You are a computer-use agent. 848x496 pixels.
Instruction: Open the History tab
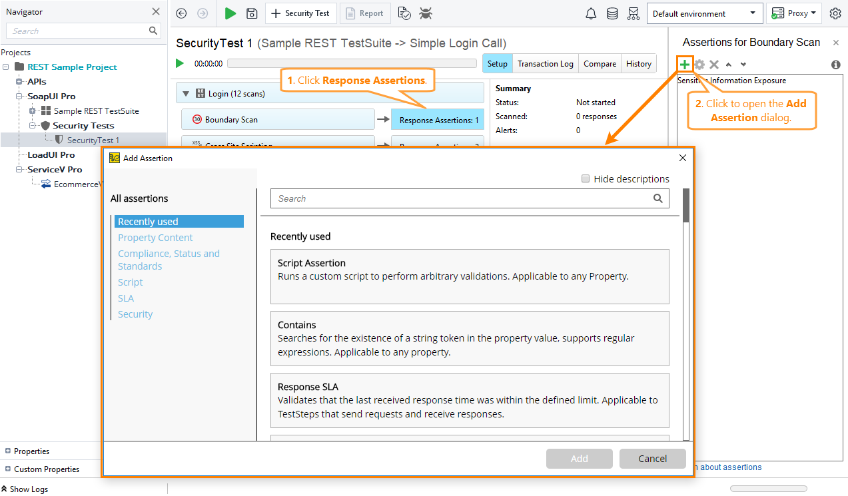(x=639, y=64)
